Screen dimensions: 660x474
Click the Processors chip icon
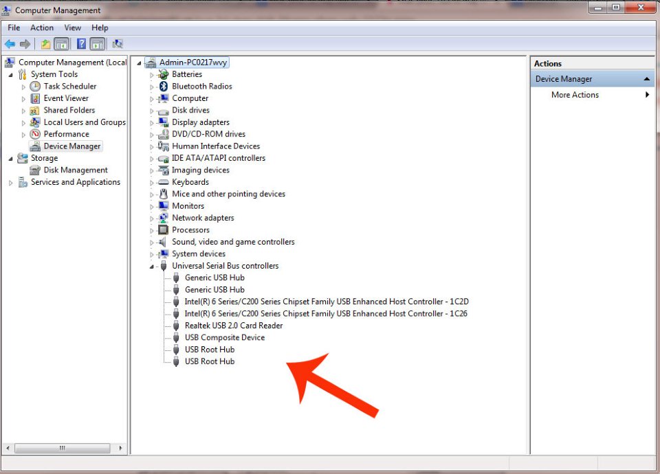[x=164, y=230]
